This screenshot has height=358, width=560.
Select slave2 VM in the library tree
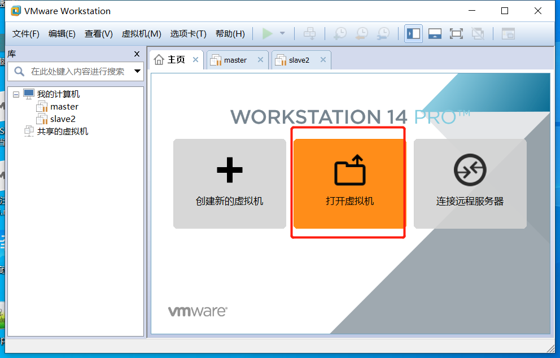[63, 119]
